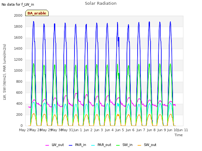Click the Jun 2 x-axis date label
202x151 pixels.
coord(88,130)
